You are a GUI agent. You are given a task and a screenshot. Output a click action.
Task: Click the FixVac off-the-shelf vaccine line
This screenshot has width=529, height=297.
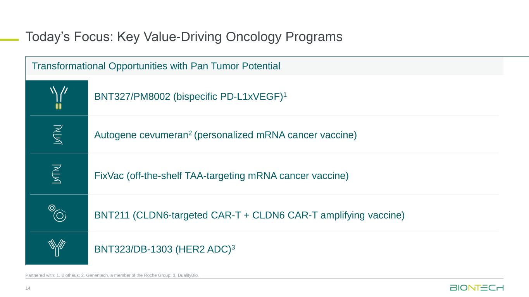pos(221,176)
